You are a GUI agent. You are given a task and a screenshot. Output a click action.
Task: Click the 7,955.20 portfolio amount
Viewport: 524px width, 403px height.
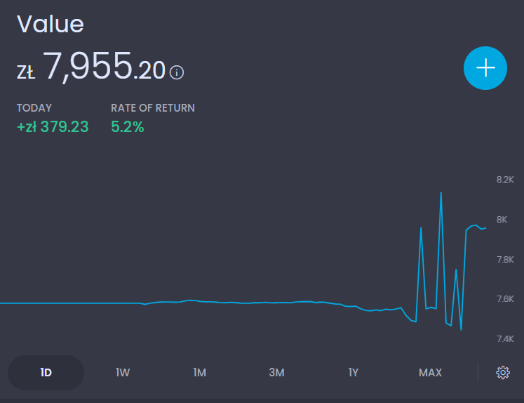pyautogui.click(x=105, y=67)
